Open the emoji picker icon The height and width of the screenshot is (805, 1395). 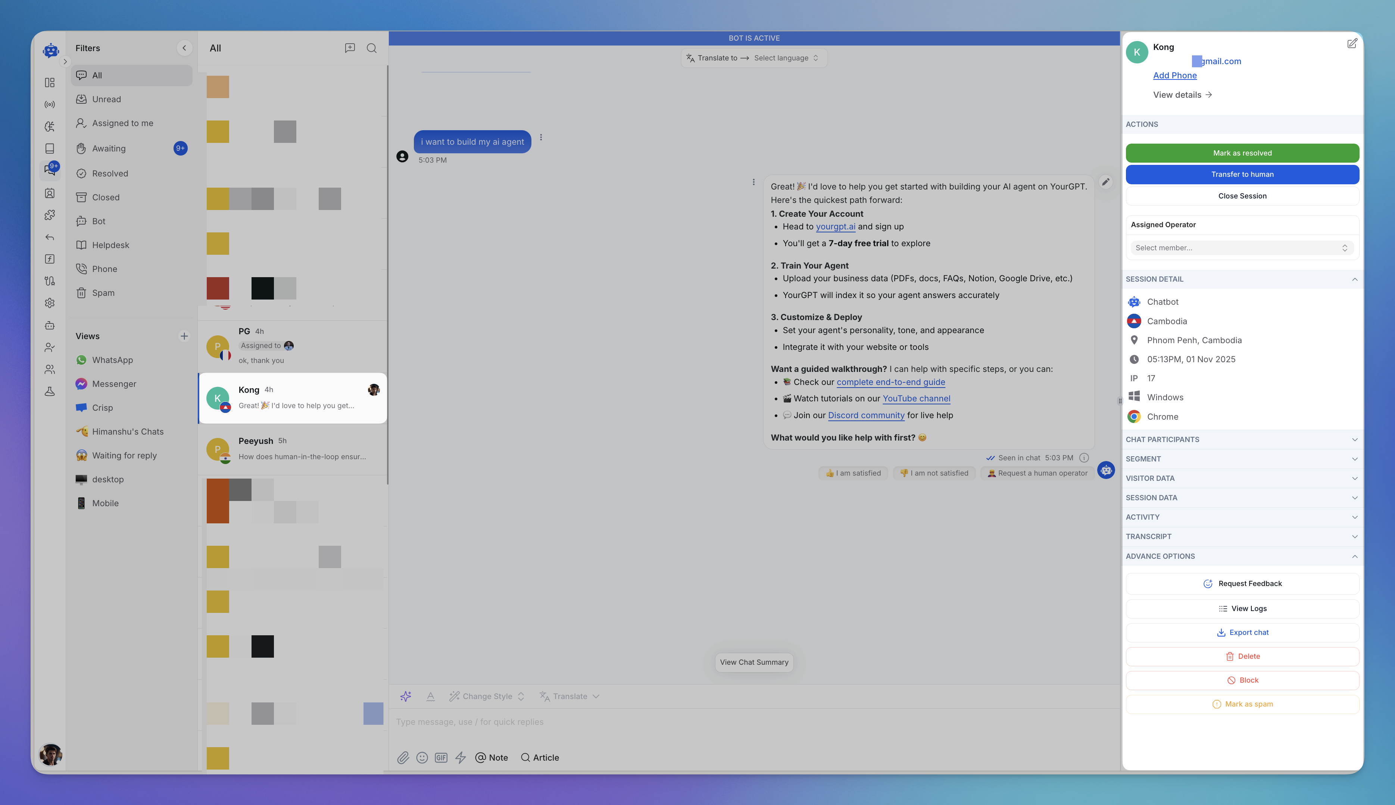coord(422,758)
